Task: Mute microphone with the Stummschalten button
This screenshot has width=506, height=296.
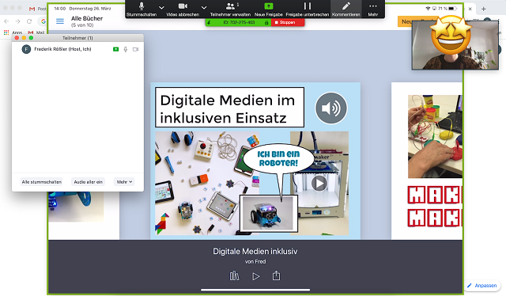Action: 142,9
